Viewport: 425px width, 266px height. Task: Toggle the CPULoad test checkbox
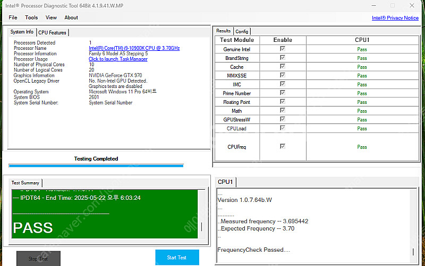[283, 128]
